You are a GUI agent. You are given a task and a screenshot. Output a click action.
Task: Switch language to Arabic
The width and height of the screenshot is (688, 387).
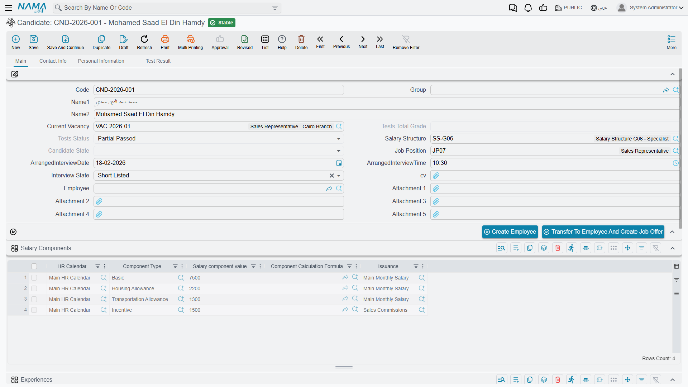click(x=599, y=8)
